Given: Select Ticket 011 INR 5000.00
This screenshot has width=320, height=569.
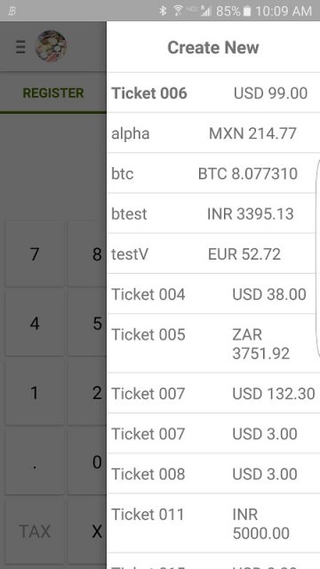Looking at the screenshot, I should (x=213, y=524).
